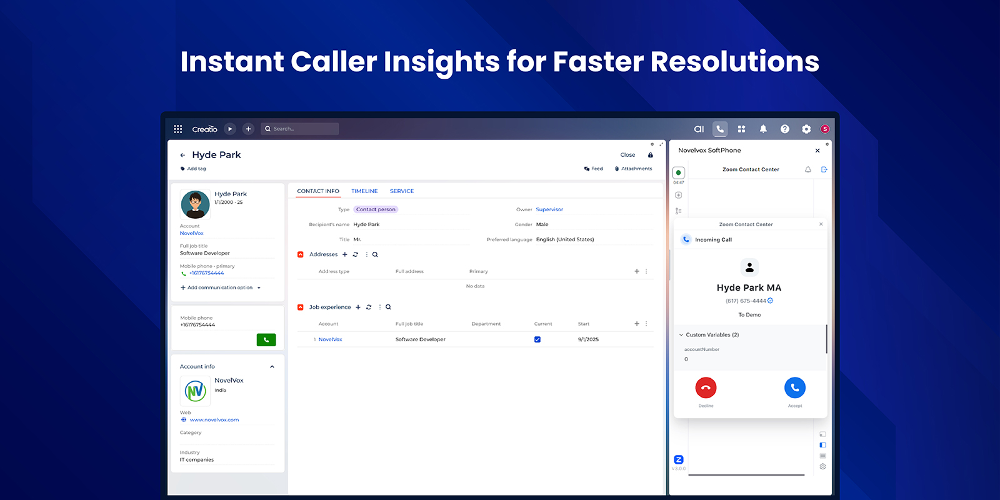This screenshot has height=500, width=1000.
Task: Switch to the Timeline tab
Action: click(364, 191)
